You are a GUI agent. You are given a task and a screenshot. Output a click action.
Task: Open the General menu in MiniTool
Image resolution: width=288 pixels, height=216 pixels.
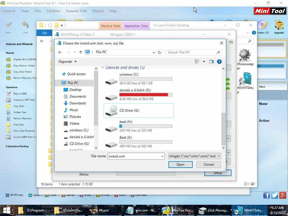pos(9,11)
